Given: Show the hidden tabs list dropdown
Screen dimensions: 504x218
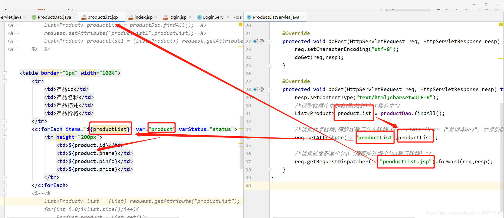Looking at the screenshot, I should 238,17.
